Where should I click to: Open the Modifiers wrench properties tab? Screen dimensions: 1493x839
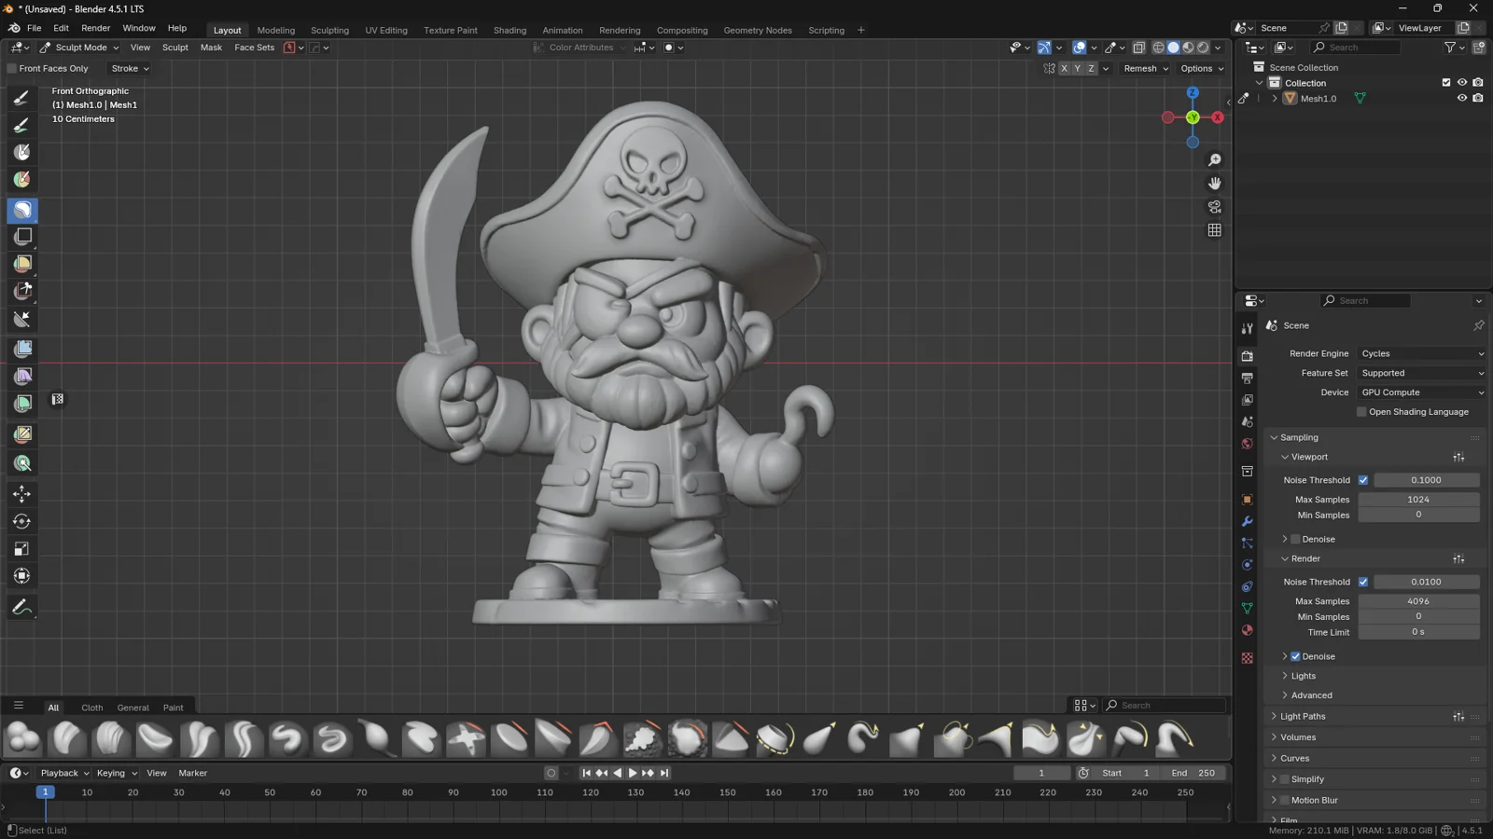click(1248, 521)
